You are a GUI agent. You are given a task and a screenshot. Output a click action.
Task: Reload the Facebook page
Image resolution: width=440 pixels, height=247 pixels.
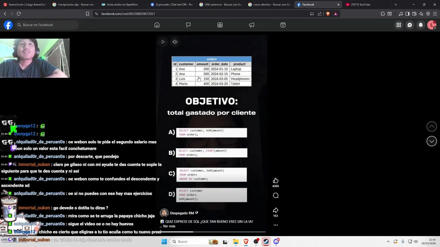pos(19,14)
